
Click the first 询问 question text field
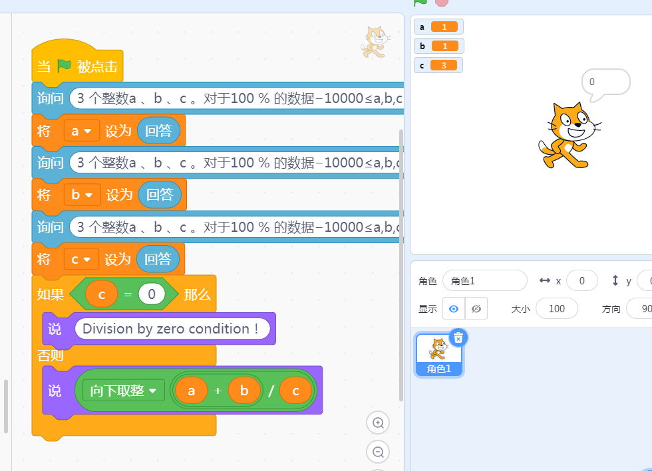[x=237, y=98]
